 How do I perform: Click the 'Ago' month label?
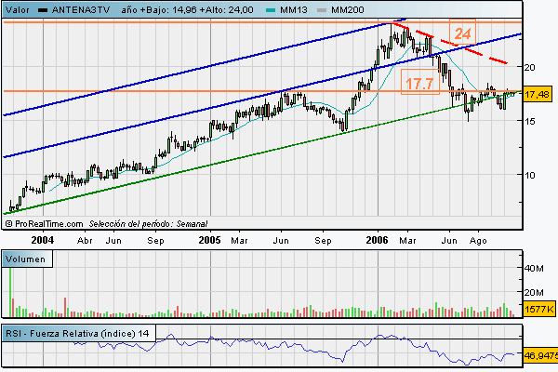(478, 241)
